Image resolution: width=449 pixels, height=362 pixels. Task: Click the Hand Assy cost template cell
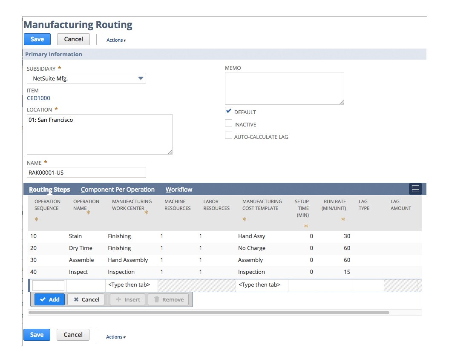point(251,236)
